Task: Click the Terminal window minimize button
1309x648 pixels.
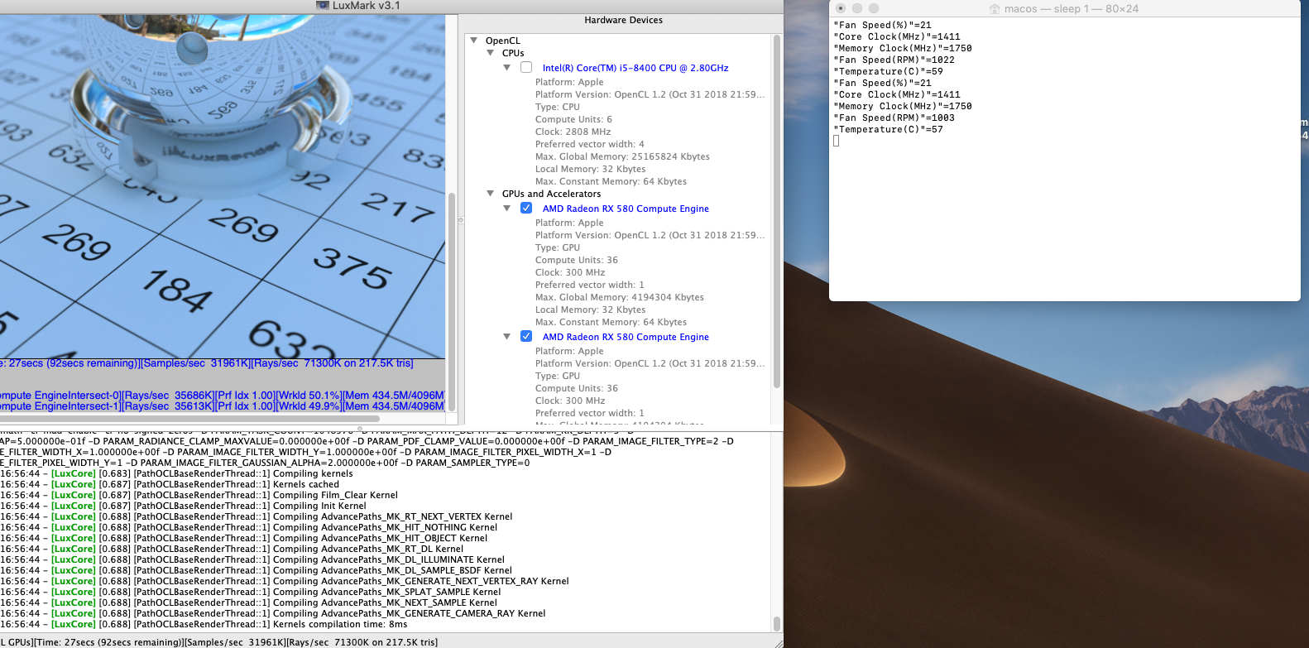Action: tap(857, 8)
